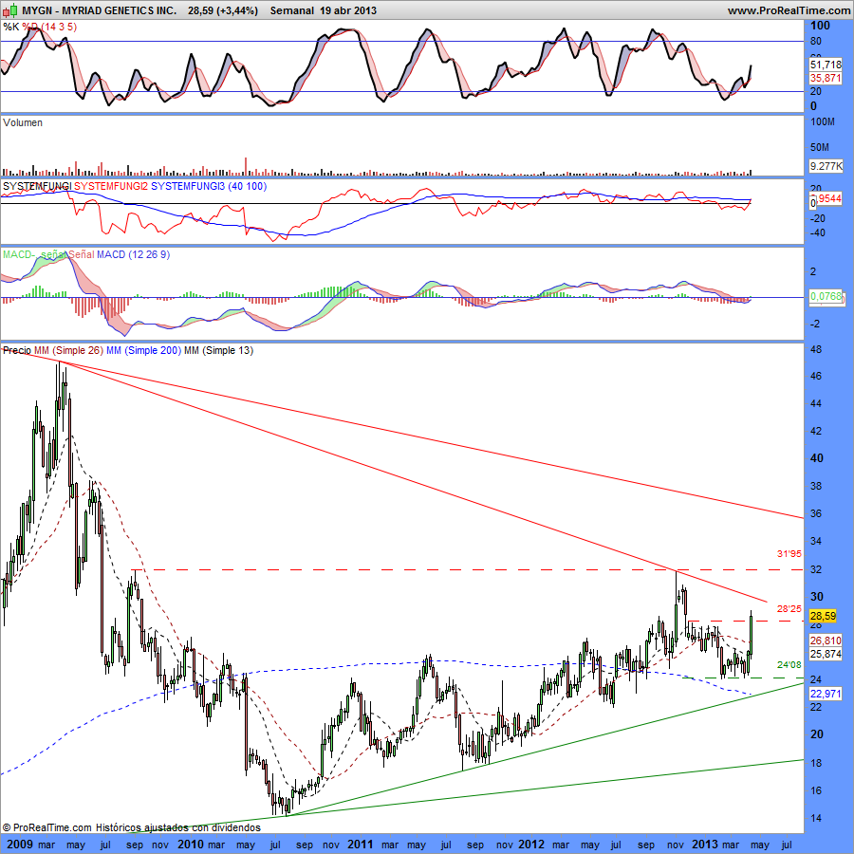
Task: Click the 100M mark on the volume axis
Action: 823,122
